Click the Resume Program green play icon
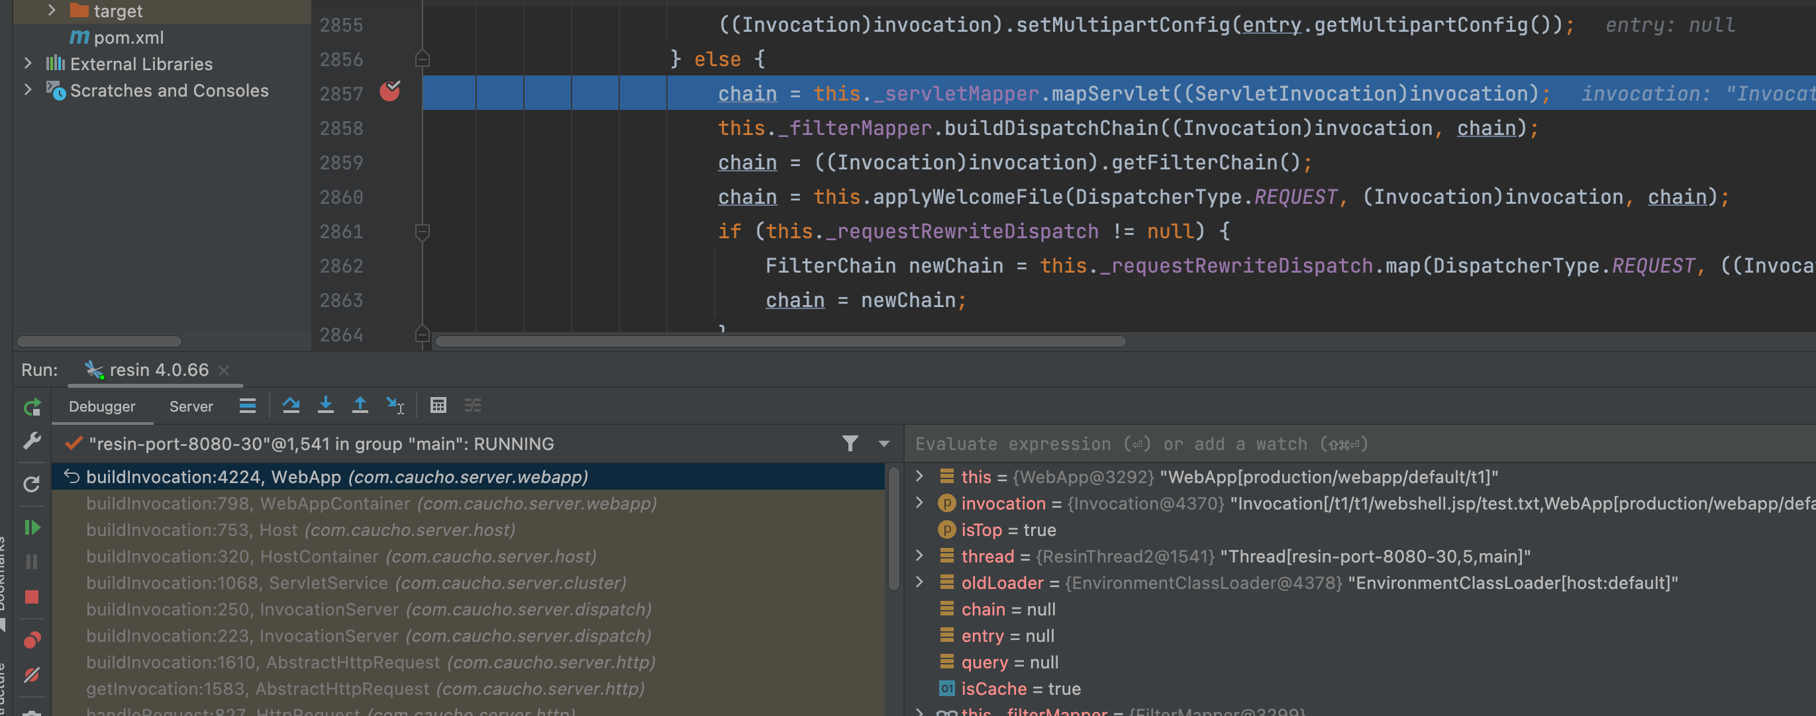Screen dimensions: 1816x716 click(32, 527)
